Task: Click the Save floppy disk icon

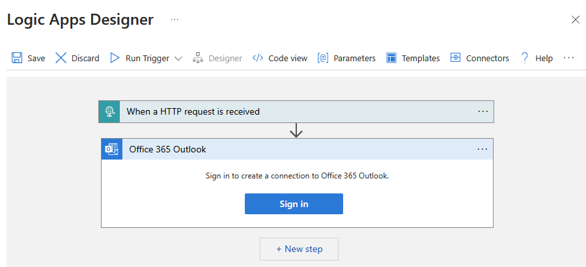Action: tap(17, 58)
